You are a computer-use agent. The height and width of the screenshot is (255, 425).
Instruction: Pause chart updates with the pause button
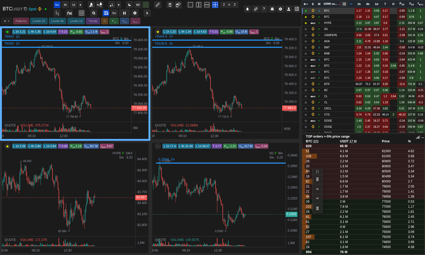[x=124, y=13]
